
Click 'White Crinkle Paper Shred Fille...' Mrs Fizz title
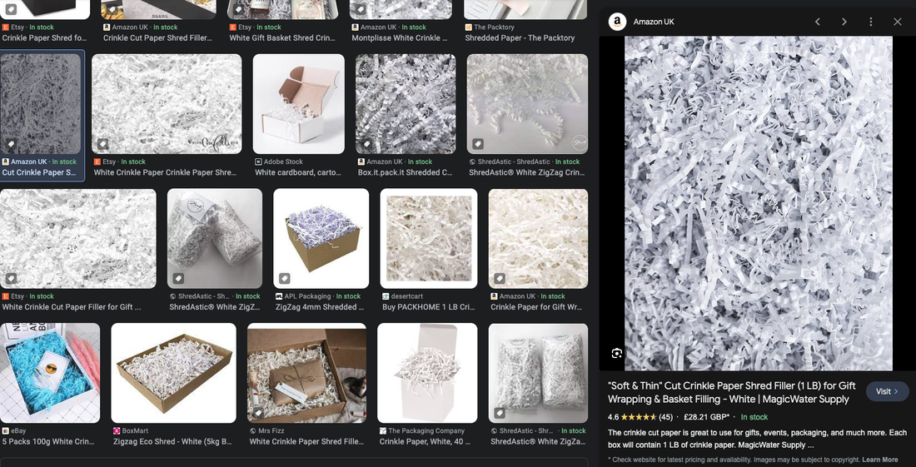[x=306, y=441]
